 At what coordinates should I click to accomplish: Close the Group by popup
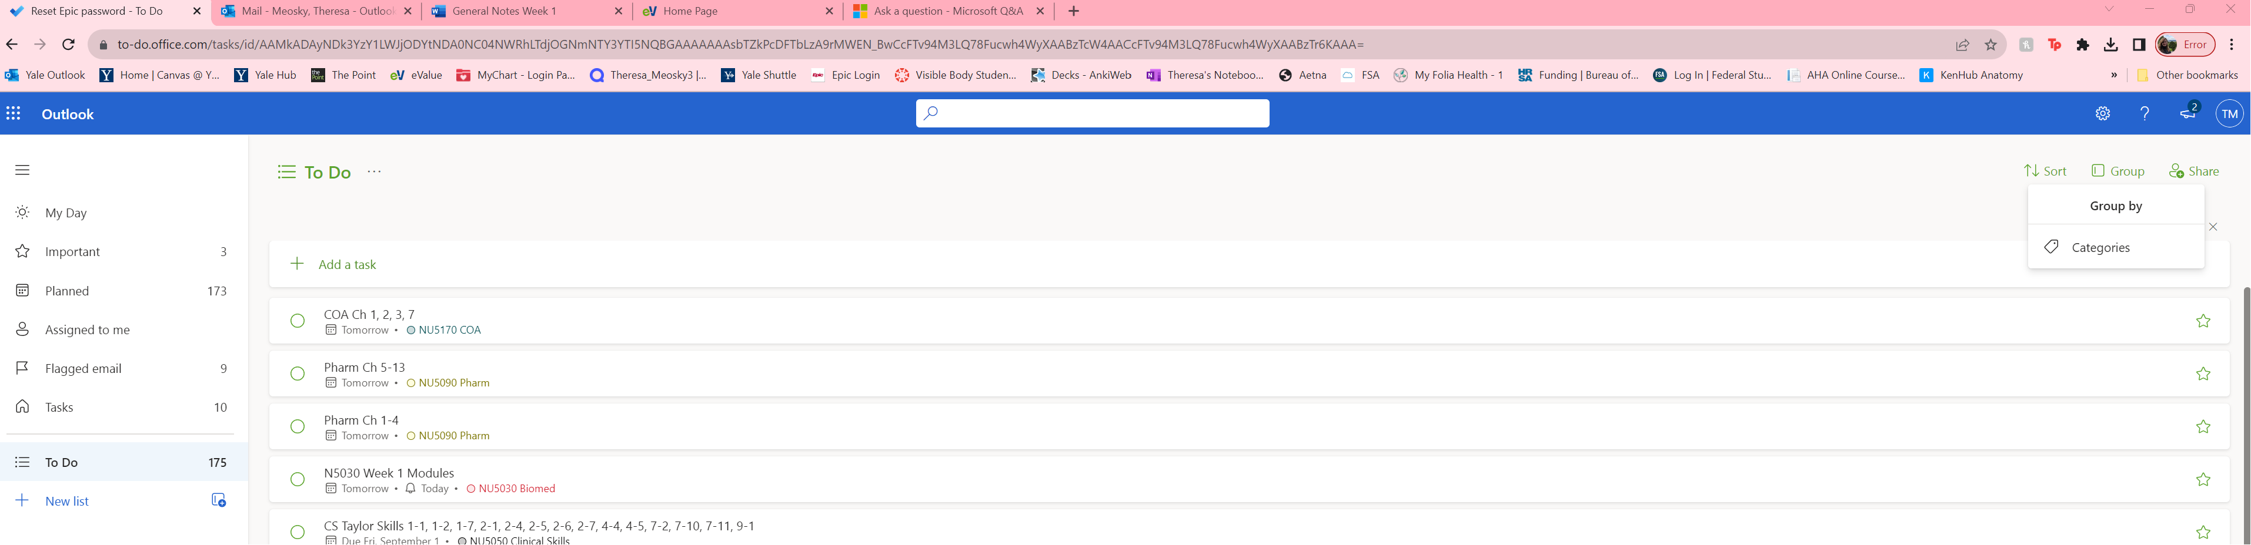coord(2213,227)
